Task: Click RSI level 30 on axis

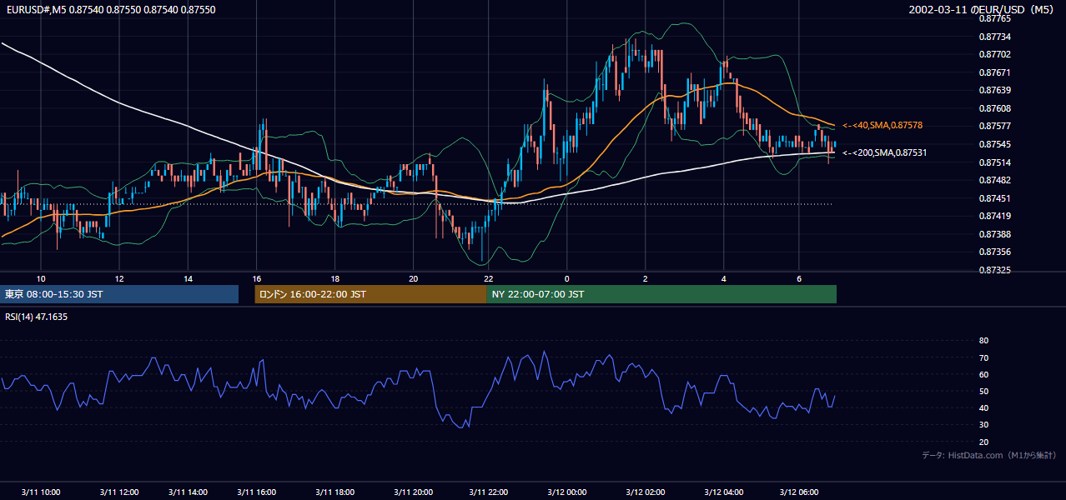Action: tap(983, 425)
